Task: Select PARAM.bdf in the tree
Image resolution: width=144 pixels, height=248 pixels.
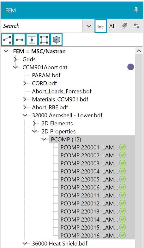Action: click(46, 75)
